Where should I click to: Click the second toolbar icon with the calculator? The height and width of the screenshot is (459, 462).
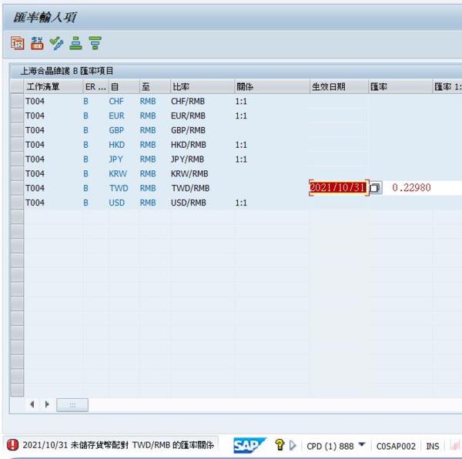pos(36,44)
